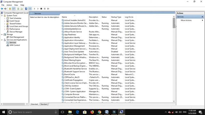The height and width of the screenshot is (115, 205).
Task: Open Shared Folders tree node
Action: tap(15, 24)
